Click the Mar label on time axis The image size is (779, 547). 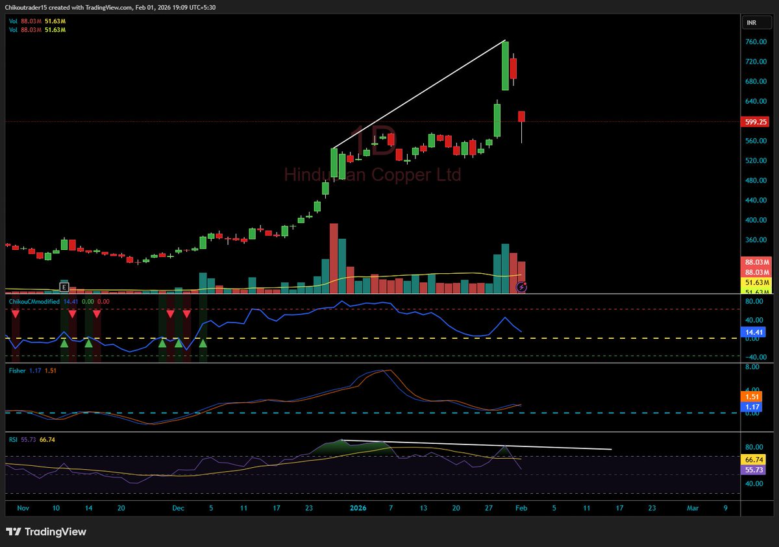coord(693,509)
